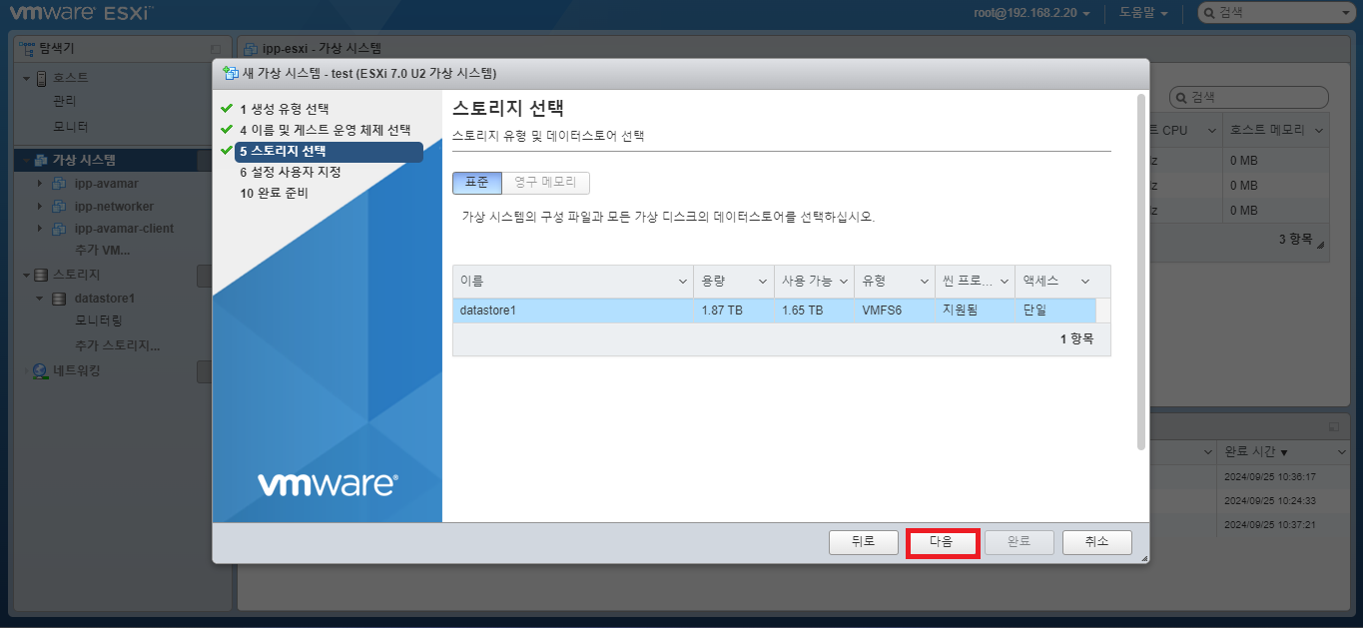Click the ipp-avamar-client VM icon
This screenshot has height=628, width=1363.
pyautogui.click(x=58, y=229)
